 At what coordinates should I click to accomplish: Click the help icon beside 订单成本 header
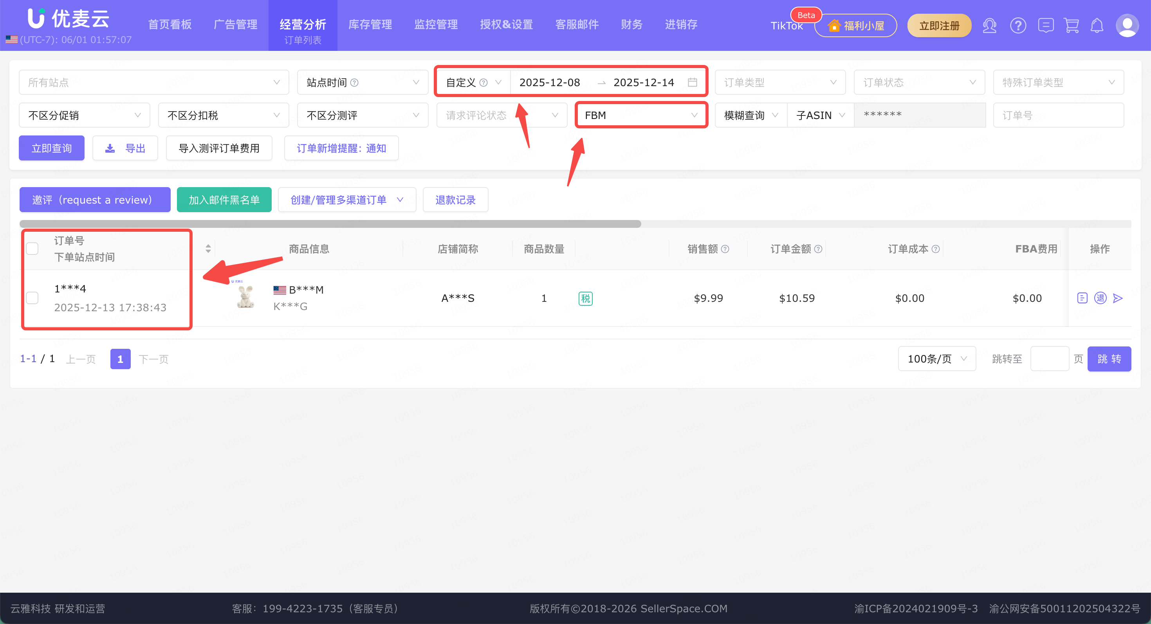pyautogui.click(x=936, y=249)
